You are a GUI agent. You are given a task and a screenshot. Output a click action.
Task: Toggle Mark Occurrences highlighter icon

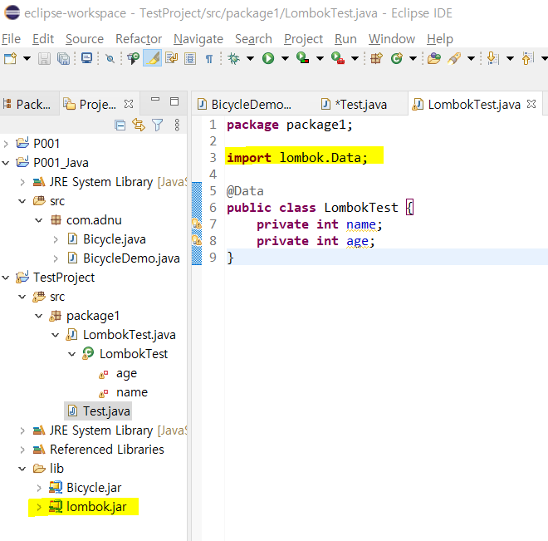tap(153, 58)
